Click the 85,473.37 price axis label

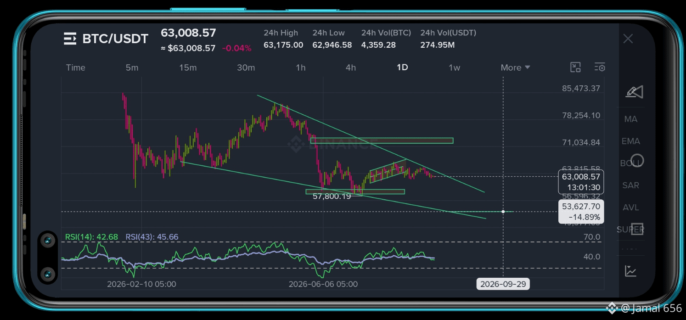[x=581, y=88]
